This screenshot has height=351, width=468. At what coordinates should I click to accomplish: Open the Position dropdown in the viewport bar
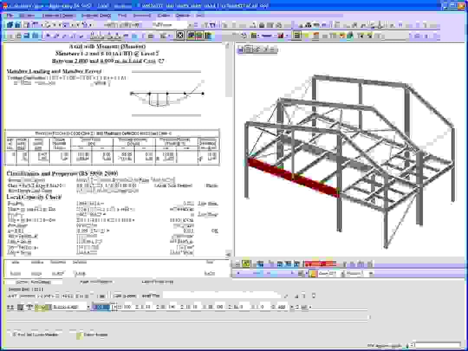click(x=372, y=273)
